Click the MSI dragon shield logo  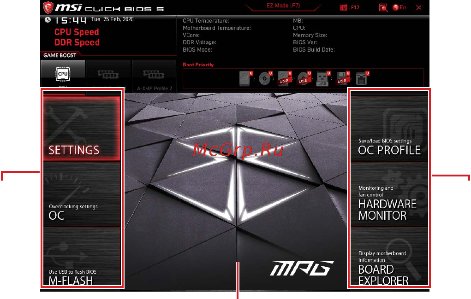coord(48,7)
